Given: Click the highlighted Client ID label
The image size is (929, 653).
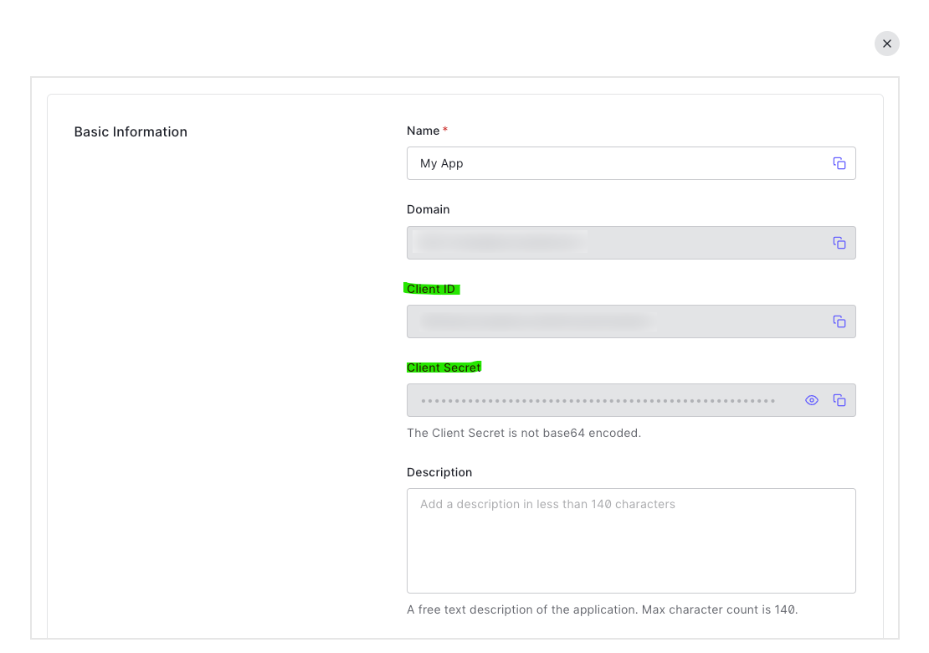Looking at the screenshot, I should coord(431,289).
